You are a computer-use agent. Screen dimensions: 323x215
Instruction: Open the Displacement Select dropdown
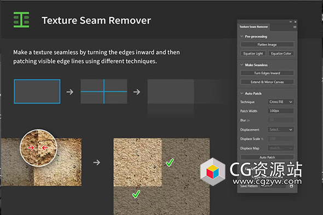[x=280, y=130]
